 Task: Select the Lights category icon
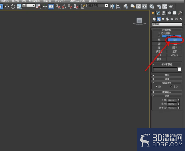pyautogui.click(x=163, y=19)
